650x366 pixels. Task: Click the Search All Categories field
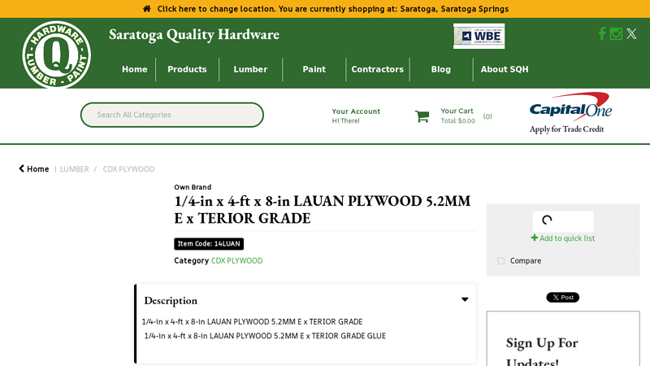pyautogui.click(x=171, y=115)
